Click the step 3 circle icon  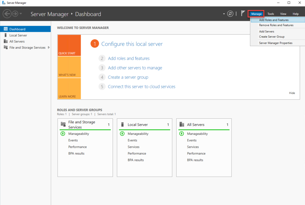pos(102,68)
